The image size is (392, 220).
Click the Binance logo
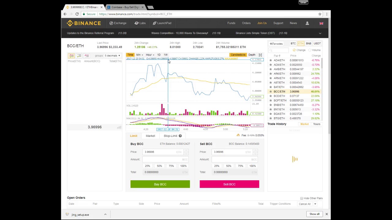pos(84,23)
